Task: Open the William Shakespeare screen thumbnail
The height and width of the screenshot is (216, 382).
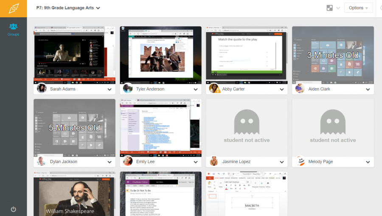Action: [75, 194]
